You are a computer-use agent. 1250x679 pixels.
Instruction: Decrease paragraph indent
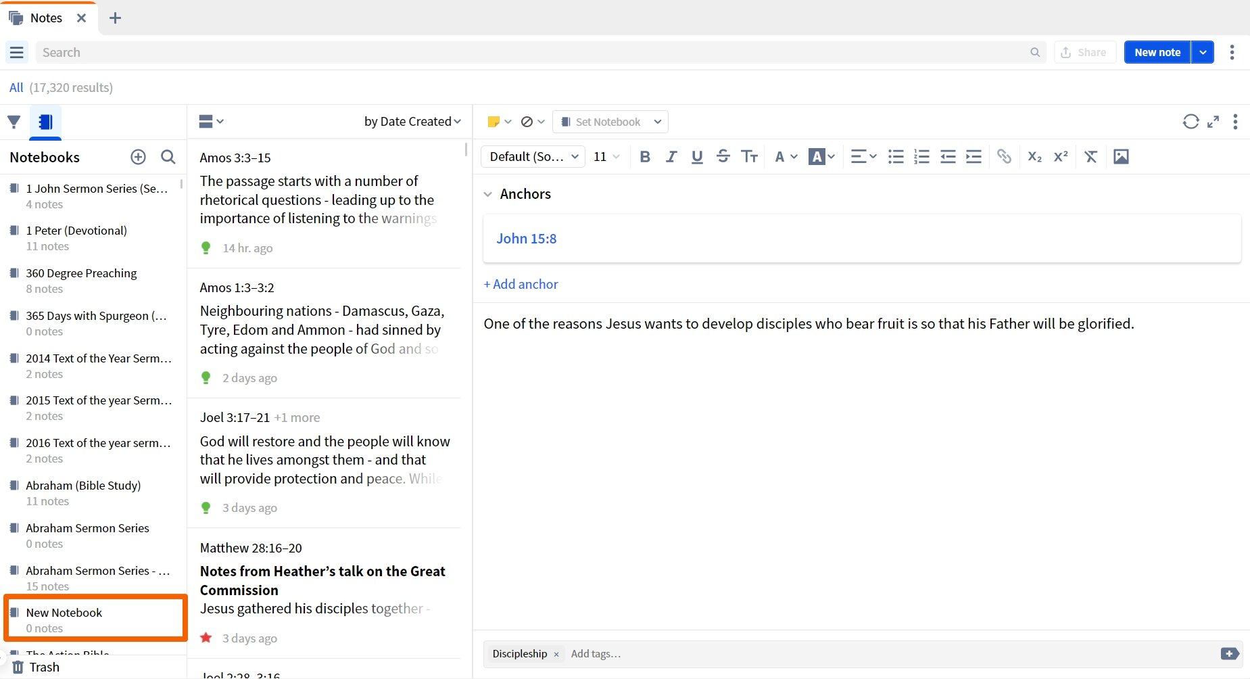pos(948,157)
